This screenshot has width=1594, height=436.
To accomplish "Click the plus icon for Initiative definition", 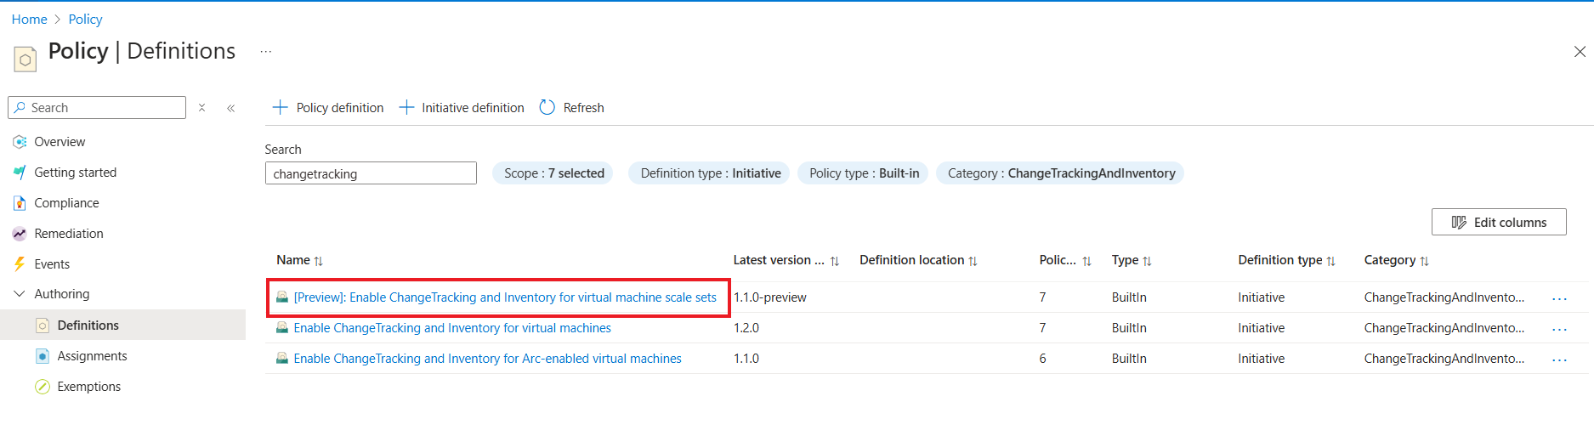I will point(406,107).
